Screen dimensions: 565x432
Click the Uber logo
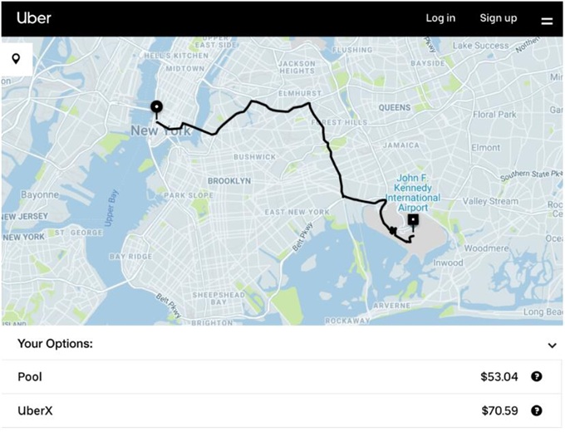pos(34,18)
